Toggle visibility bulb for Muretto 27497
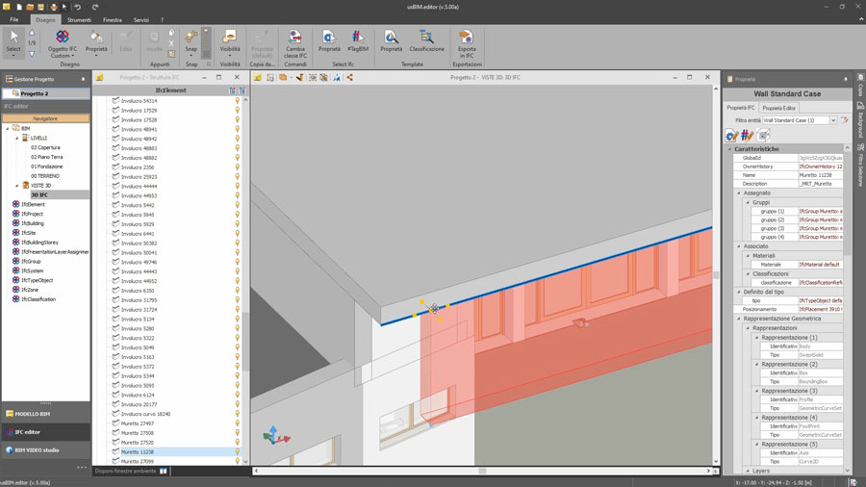 pos(238,423)
